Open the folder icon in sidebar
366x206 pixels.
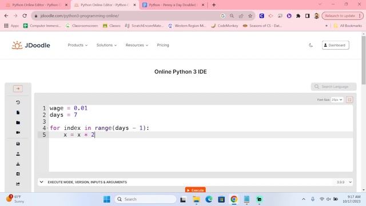[18, 122]
